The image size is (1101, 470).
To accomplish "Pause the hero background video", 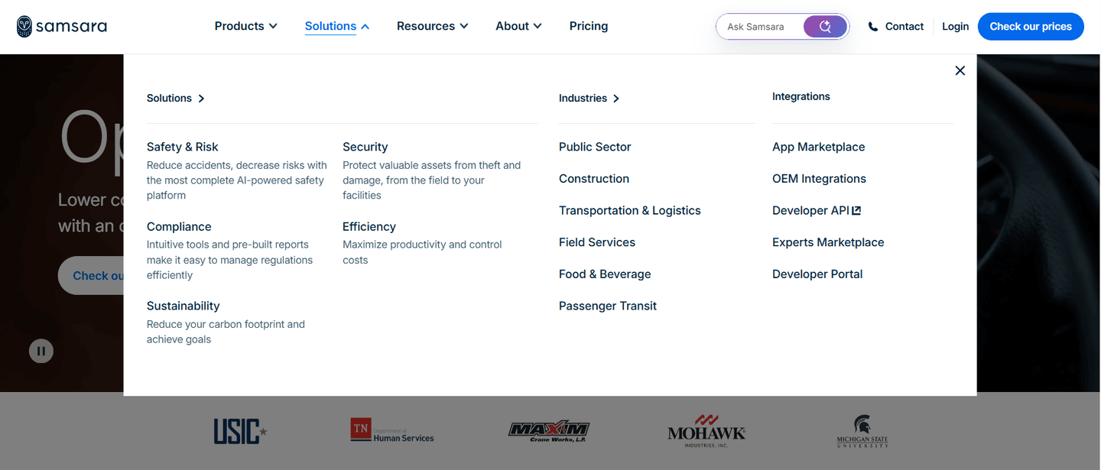I will (41, 351).
